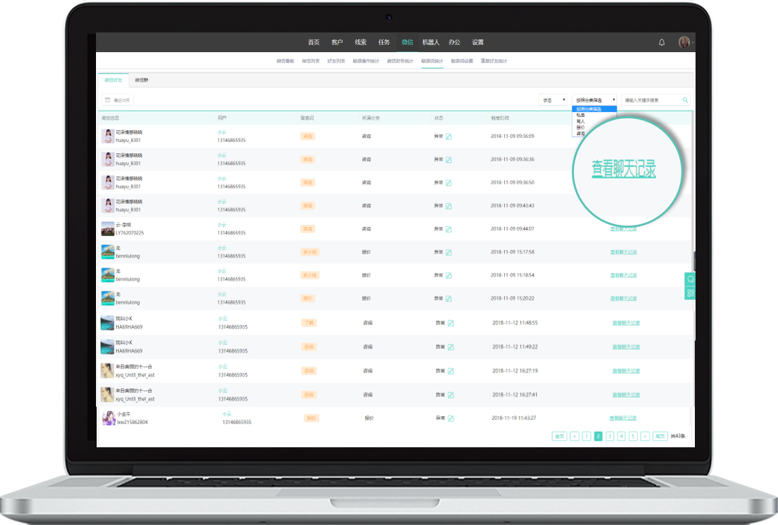Click avatar in the 09:36:09 huayu_8301 row

[x=107, y=136]
